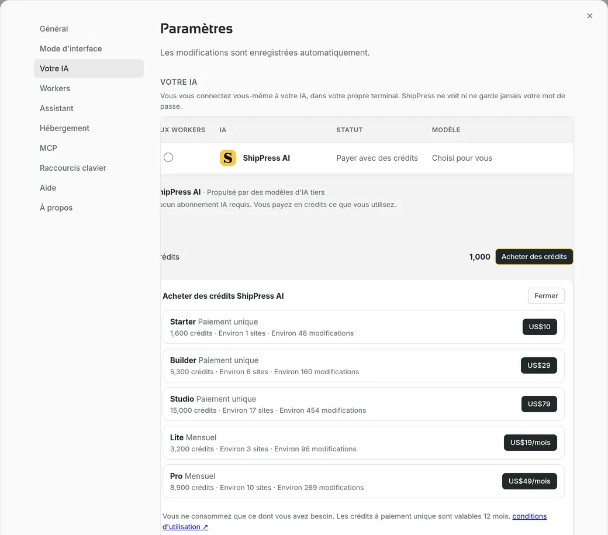This screenshot has height=535, width=608.
Task: Click the ShipPress AI name in the table
Action: (x=267, y=158)
